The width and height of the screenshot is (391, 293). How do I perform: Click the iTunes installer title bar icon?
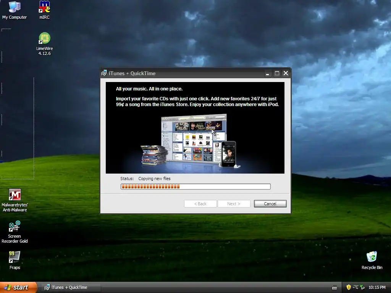click(x=104, y=73)
